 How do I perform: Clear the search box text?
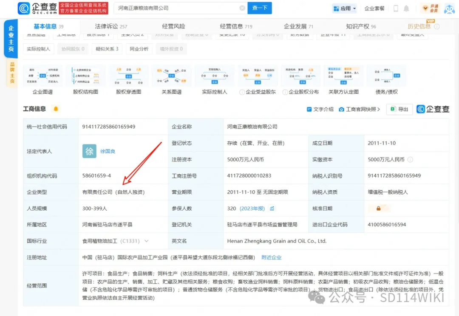pos(242,8)
